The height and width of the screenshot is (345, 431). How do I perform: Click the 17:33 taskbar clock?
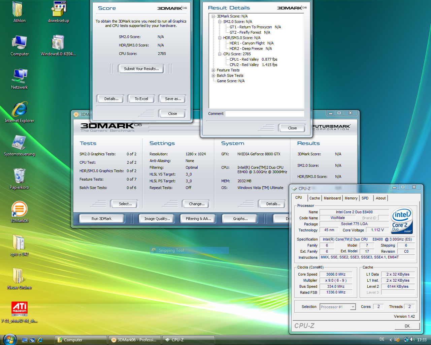(422, 340)
